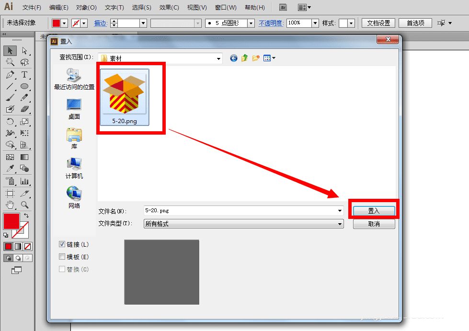The height and width of the screenshot is (331, 469).
Task: Select the Lasso tool
Action: (24, 62)
